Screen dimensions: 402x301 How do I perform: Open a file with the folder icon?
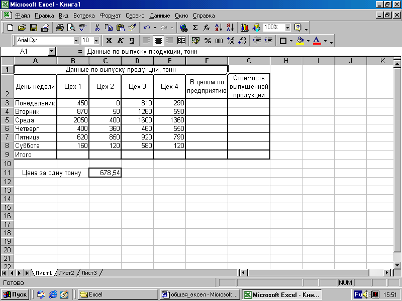click(x=22, y=28)
